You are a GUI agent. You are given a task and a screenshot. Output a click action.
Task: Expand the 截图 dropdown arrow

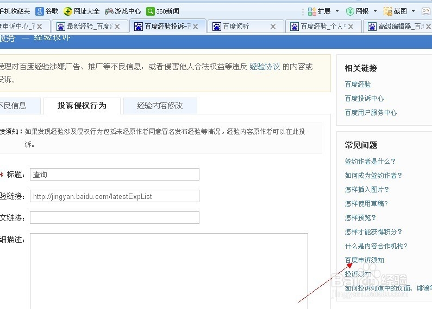[x=413, y=11]
